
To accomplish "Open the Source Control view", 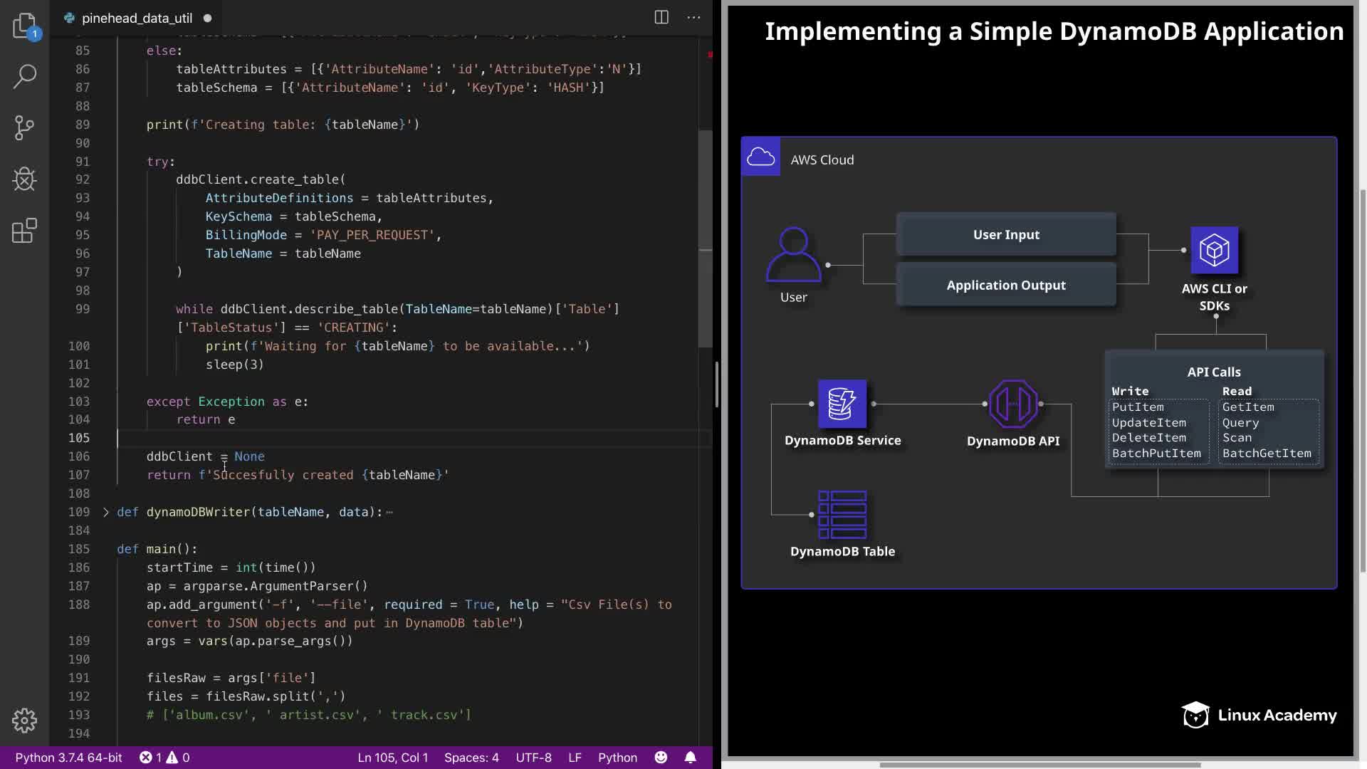I will 24,128.
